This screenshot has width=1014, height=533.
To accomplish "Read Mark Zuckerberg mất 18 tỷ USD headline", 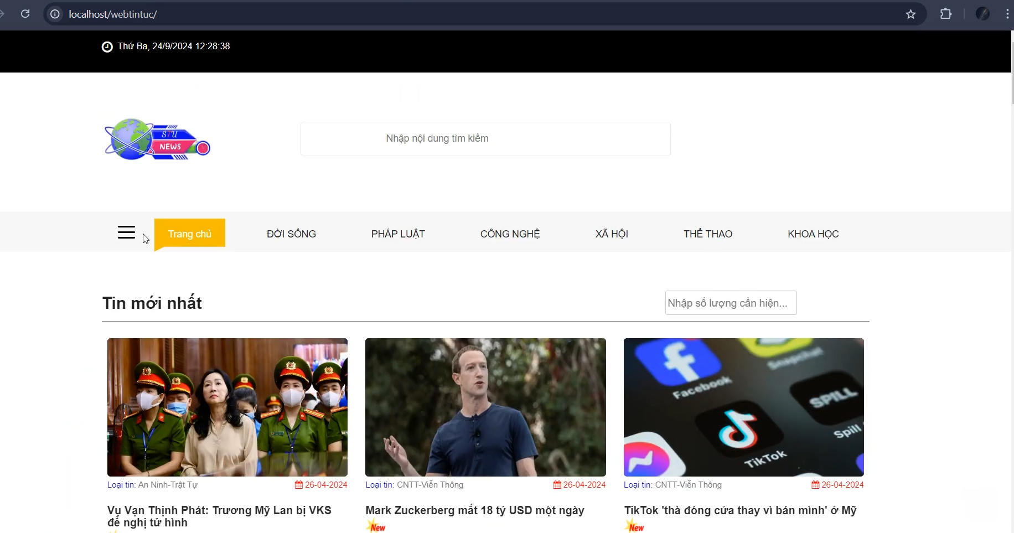I will (475, 510).
